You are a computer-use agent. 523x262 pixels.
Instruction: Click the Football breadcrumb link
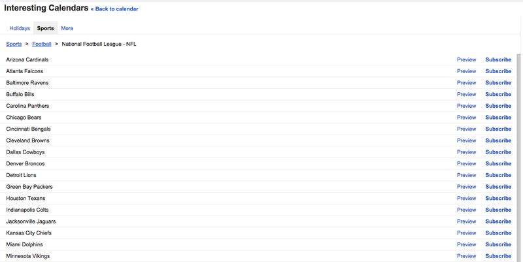tap(42, 44)
